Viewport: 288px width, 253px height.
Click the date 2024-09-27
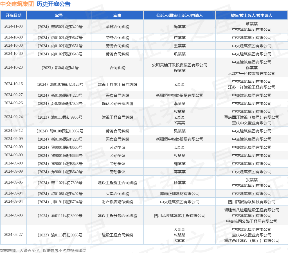pyautogui.click(x=13, y=95)
